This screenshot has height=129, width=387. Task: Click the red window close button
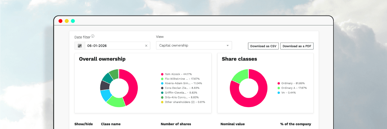coord(60,21)
